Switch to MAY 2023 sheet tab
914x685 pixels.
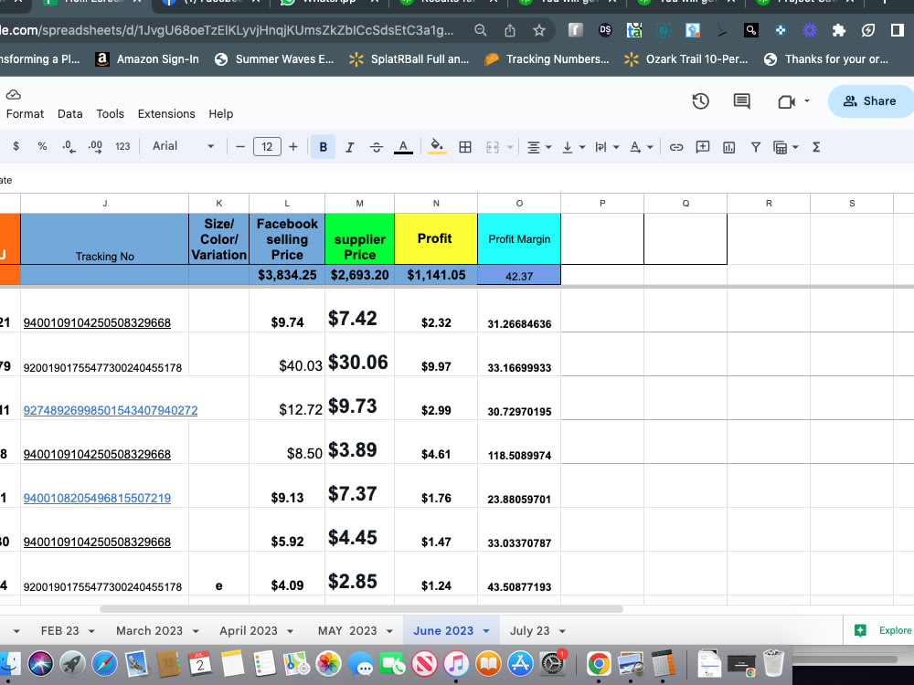347,631
